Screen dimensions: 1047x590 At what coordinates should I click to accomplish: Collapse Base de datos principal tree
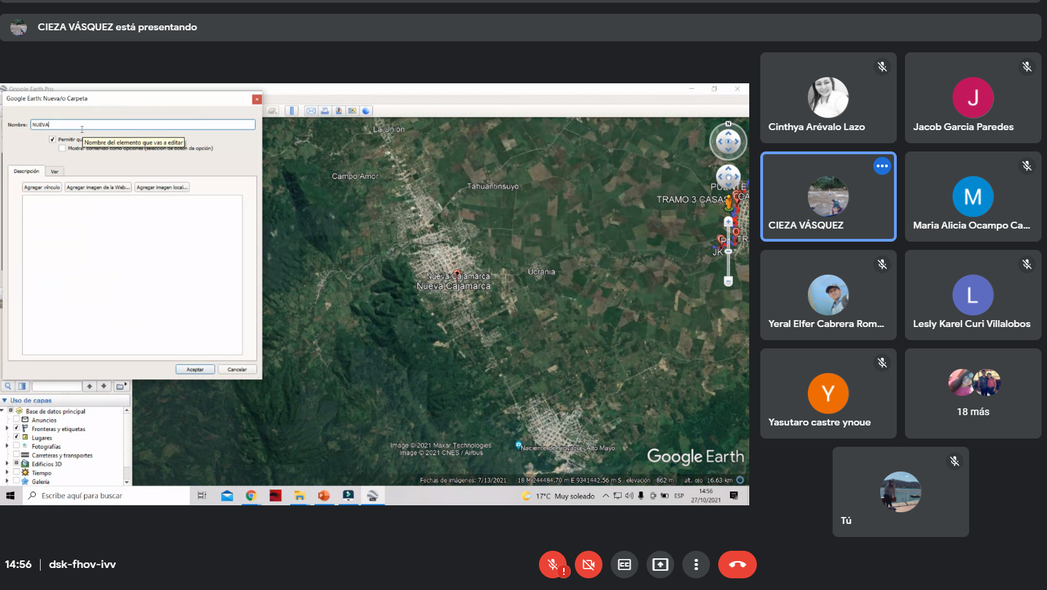(2, 410)
